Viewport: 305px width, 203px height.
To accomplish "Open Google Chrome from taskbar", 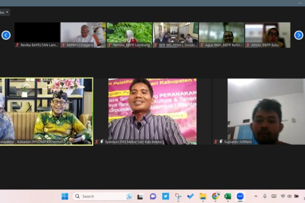I will click(216, 196).
